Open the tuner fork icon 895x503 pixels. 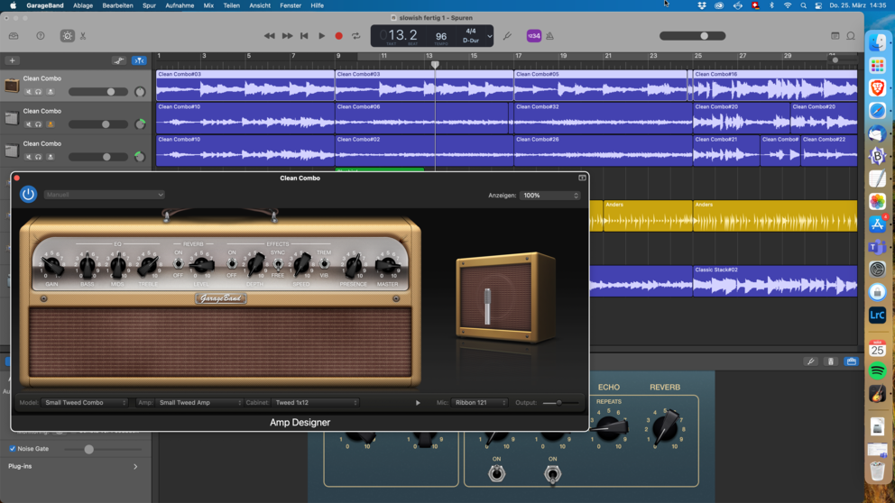tap(507, 36)
